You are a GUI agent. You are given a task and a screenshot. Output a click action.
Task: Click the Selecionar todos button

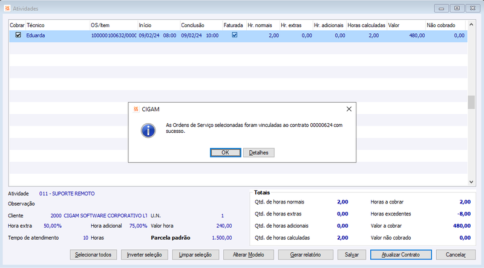[x=93, y=255]
